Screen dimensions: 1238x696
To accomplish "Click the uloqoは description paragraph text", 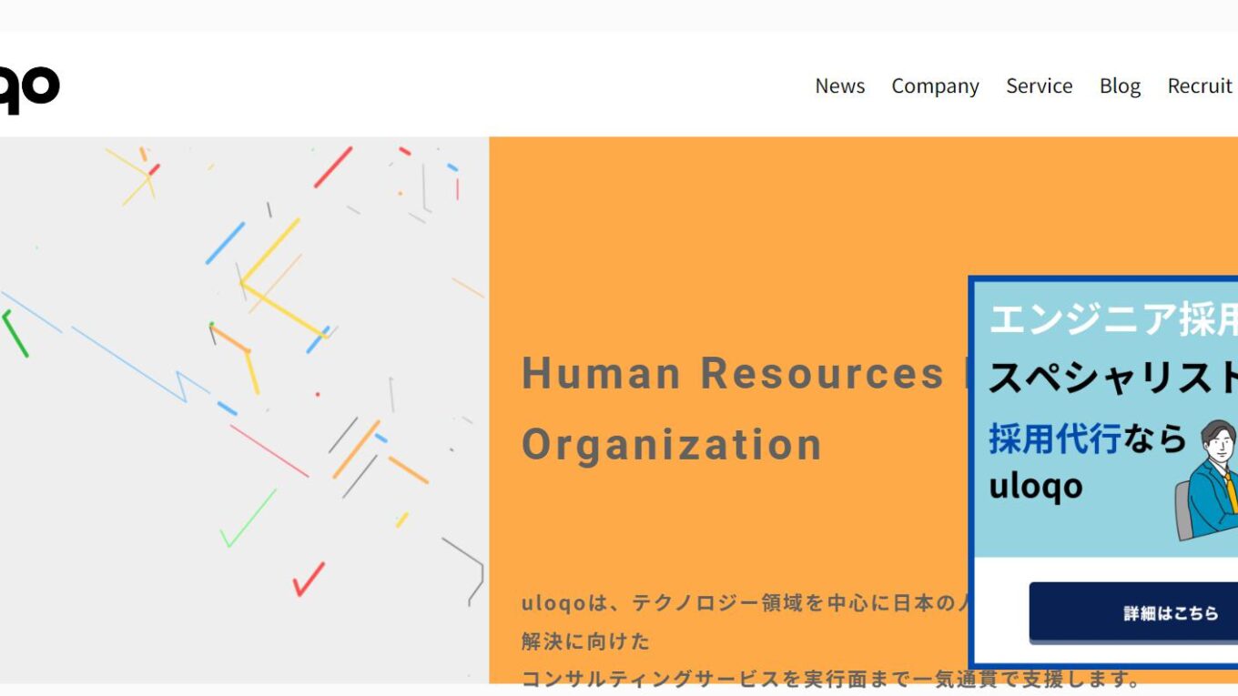I will click(x=710, y=602).
